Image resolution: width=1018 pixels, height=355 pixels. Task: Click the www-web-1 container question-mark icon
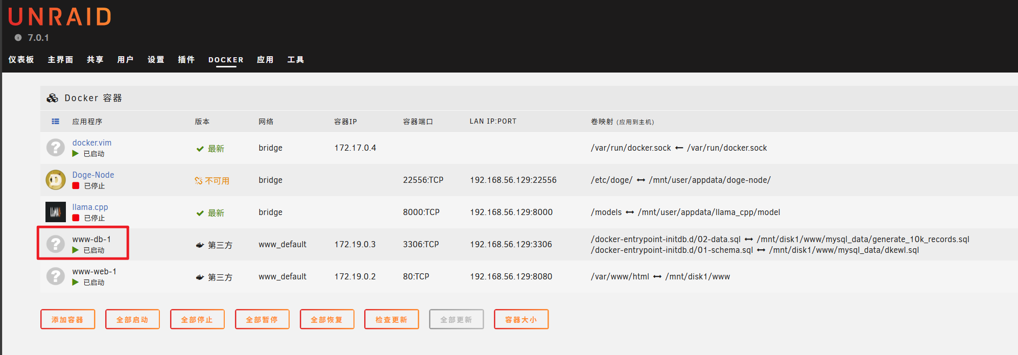click(x=56, y=276)
